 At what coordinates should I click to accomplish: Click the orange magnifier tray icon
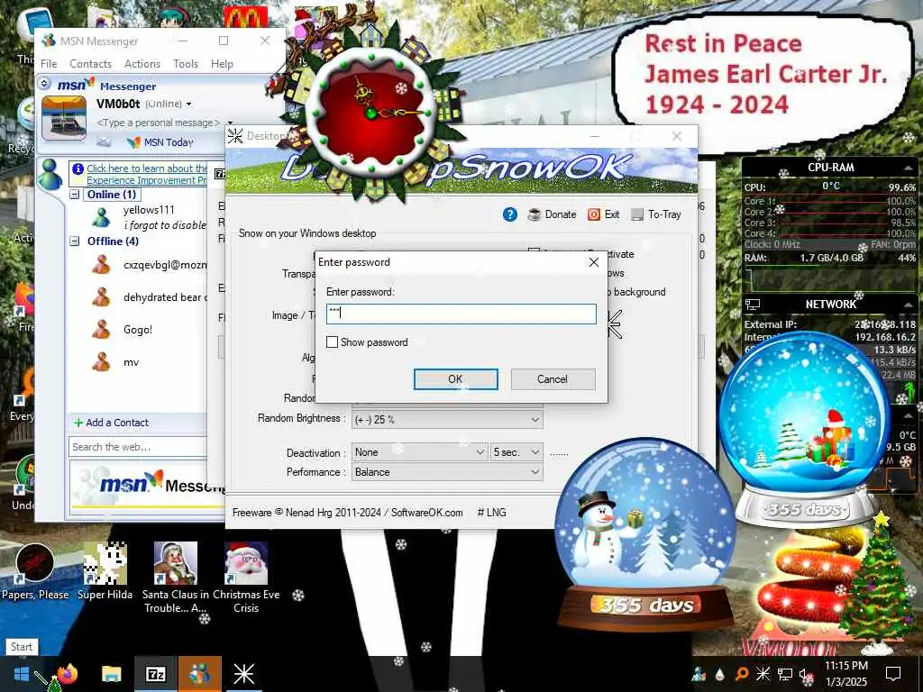pos(741,674)
